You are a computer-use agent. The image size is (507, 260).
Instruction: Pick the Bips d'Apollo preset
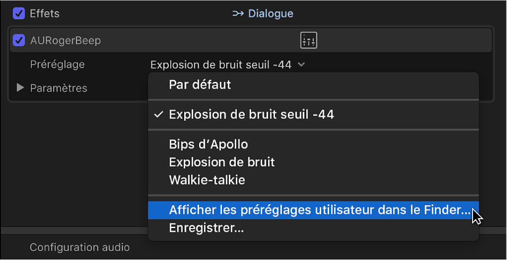(208, 144)
